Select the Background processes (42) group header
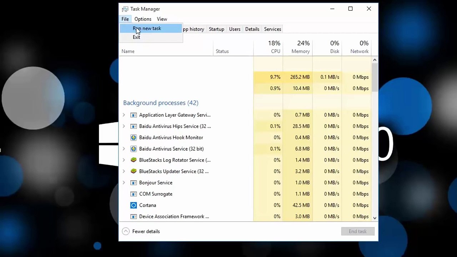 click(161, 103)
